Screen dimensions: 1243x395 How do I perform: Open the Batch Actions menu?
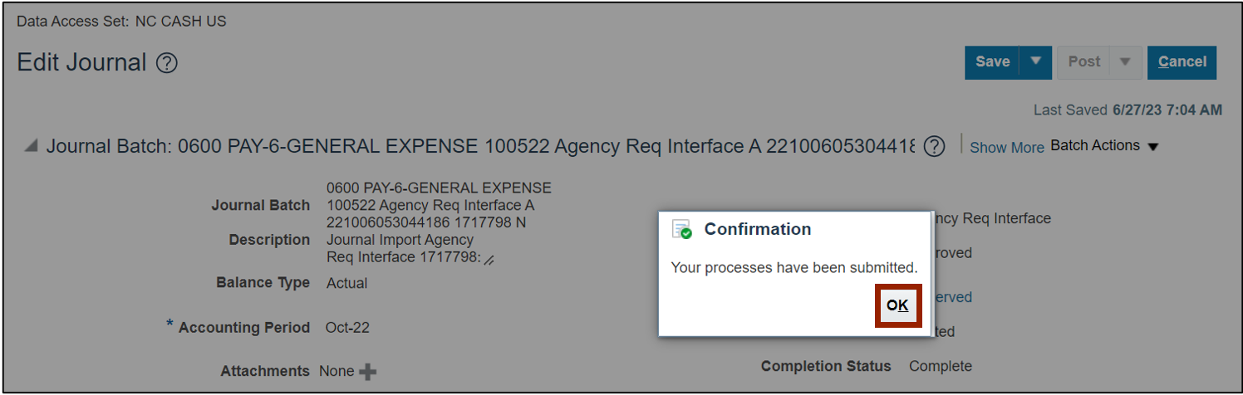tap(1104, 146)
